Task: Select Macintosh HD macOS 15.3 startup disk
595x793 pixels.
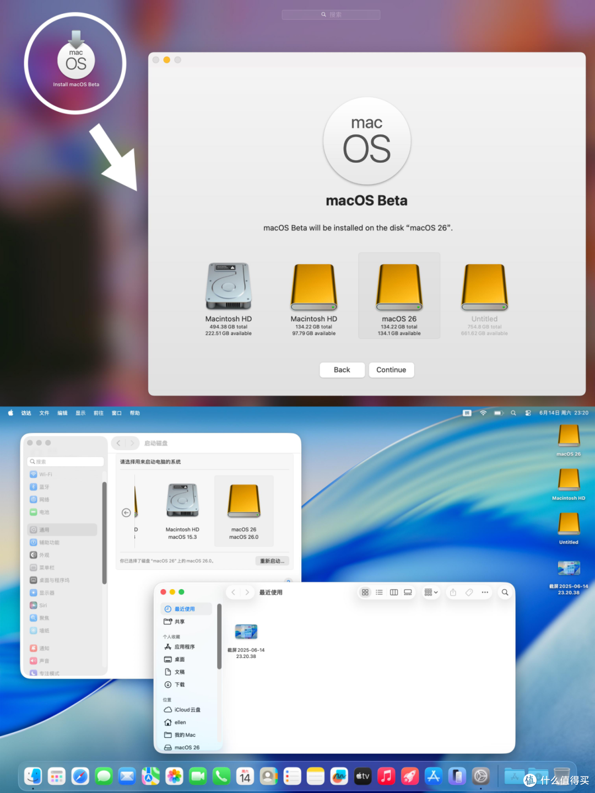Action: 182,511
